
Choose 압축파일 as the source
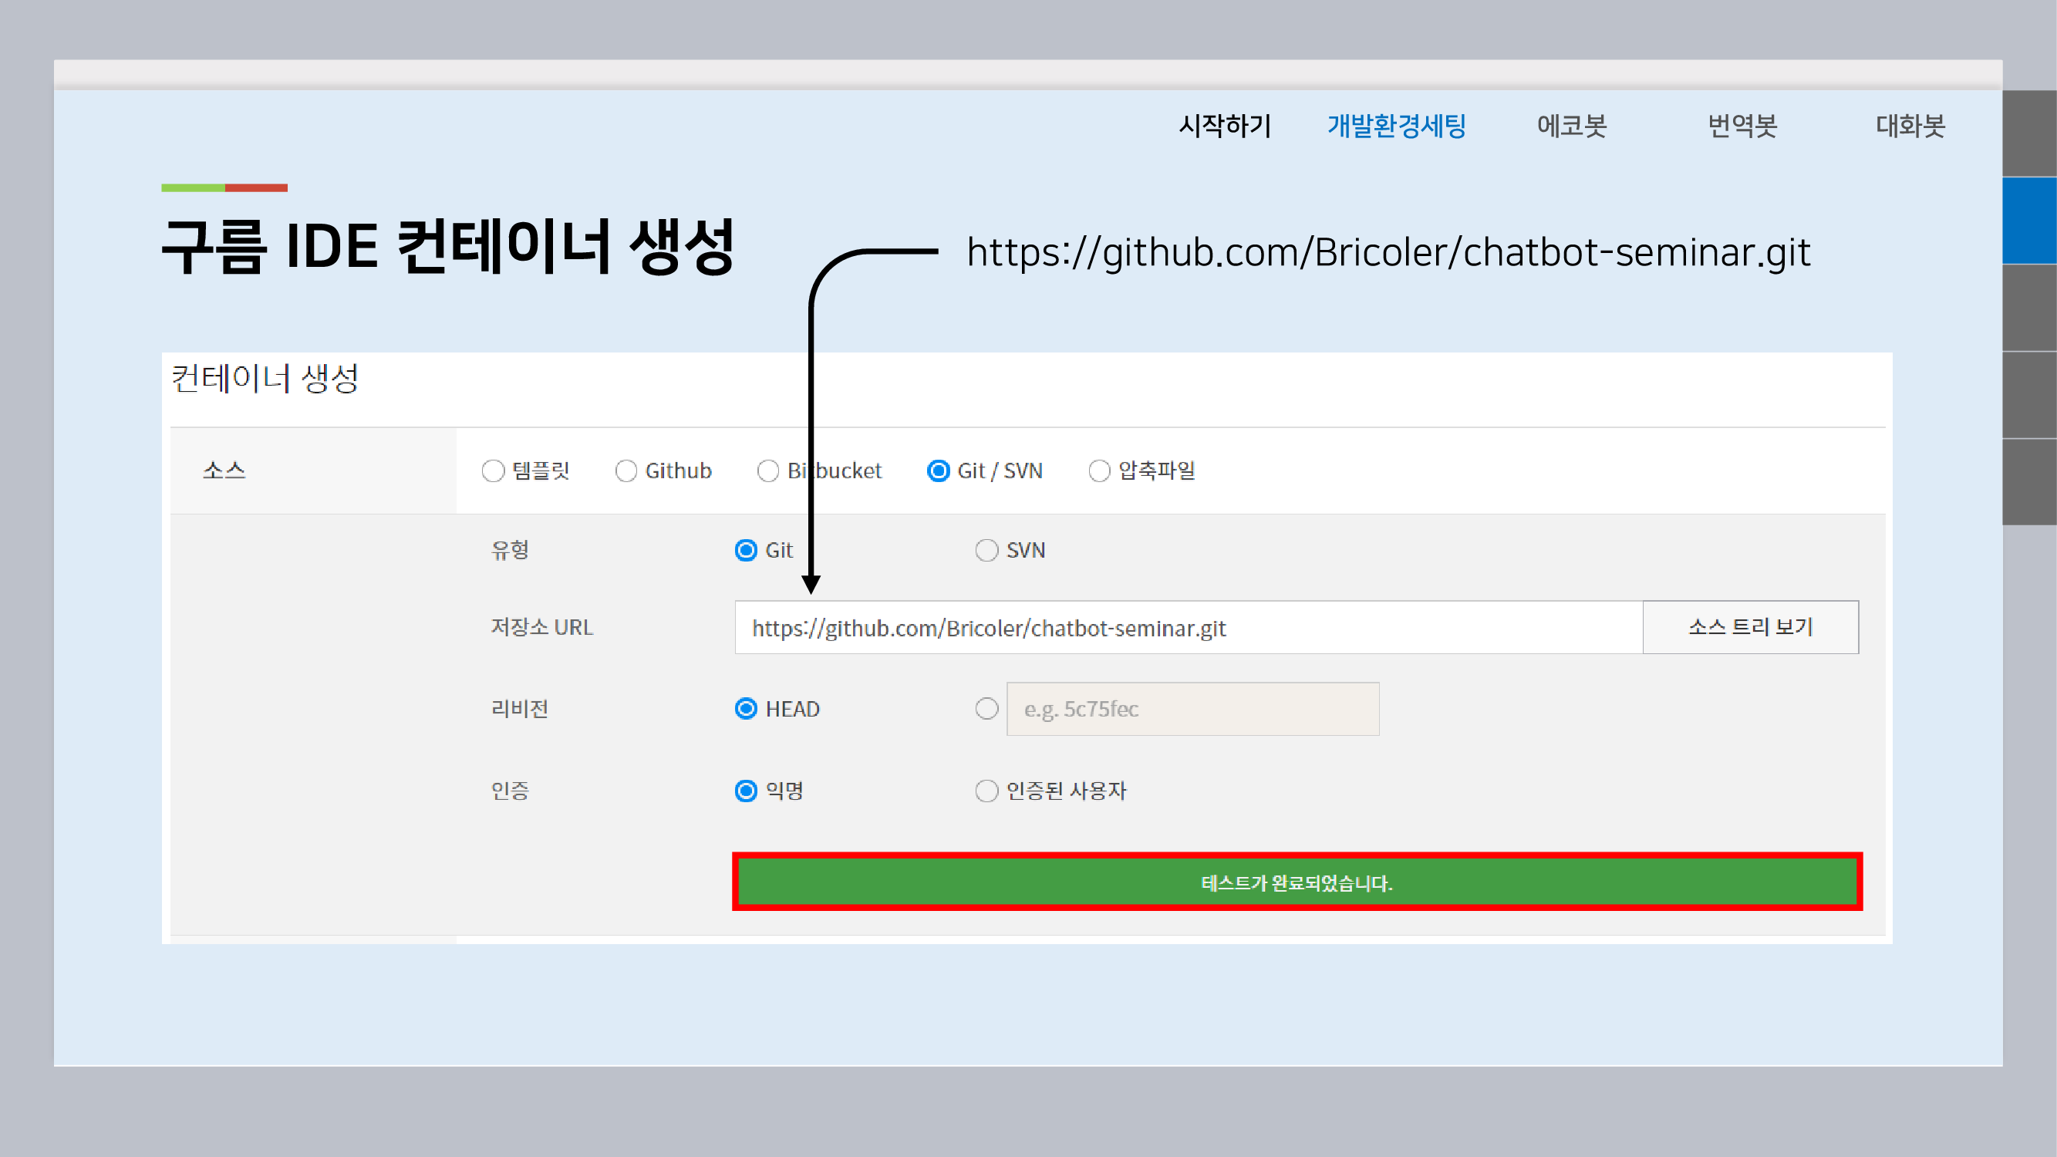pyautogui.click(x=1099, y=471)
